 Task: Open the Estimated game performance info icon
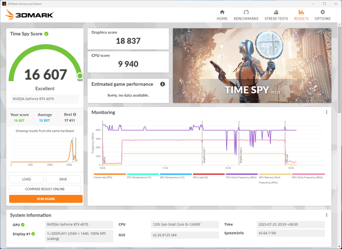tap(162, 84)
